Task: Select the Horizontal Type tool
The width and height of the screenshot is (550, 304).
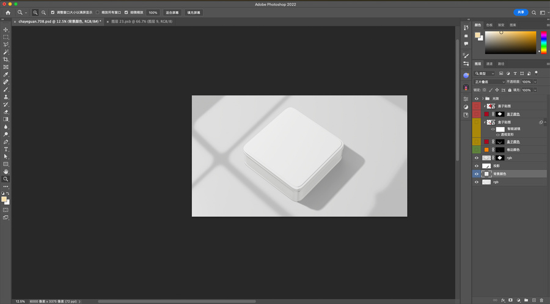Action: [x=5, y=149]
